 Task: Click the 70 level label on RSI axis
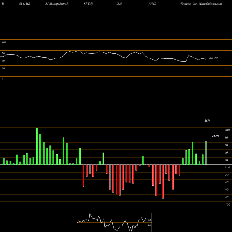click(x=3, y=53)
